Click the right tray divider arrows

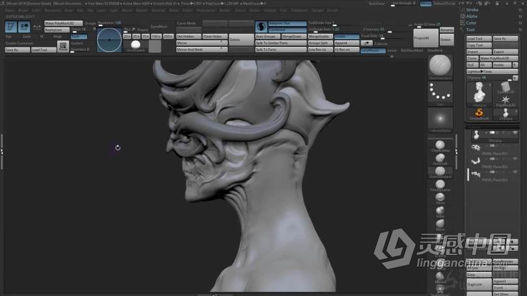click(456, 152)
